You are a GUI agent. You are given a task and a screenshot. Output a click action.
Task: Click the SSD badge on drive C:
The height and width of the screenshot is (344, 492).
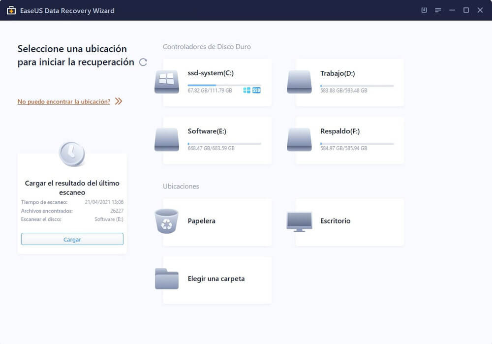[x=256, y=91]
